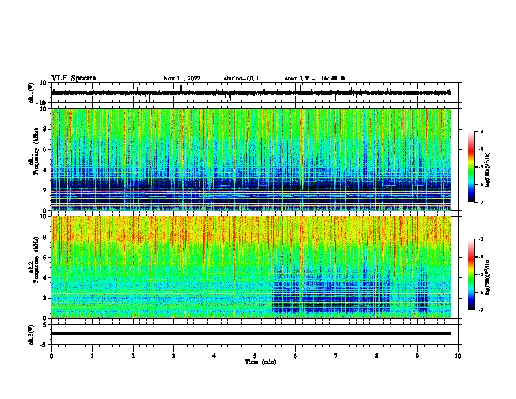Click the "6" kHz tick of ch.1 spectrogram
The height and width of the screenshot is (399, 516).
(x=45, y=150)
